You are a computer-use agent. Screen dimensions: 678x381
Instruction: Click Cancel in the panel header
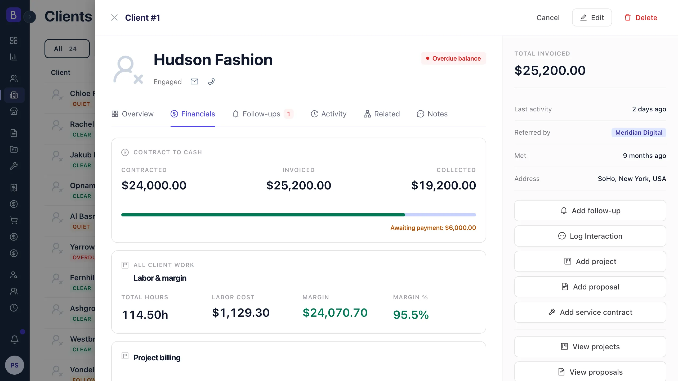548,17
